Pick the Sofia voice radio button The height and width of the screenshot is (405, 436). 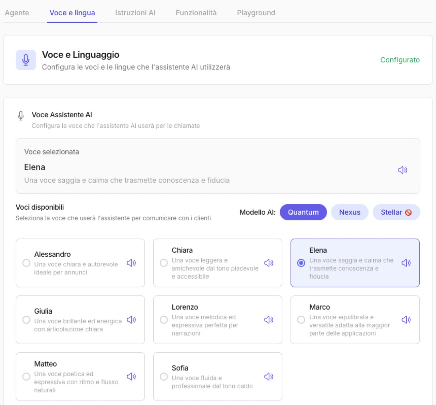(164, 377)
